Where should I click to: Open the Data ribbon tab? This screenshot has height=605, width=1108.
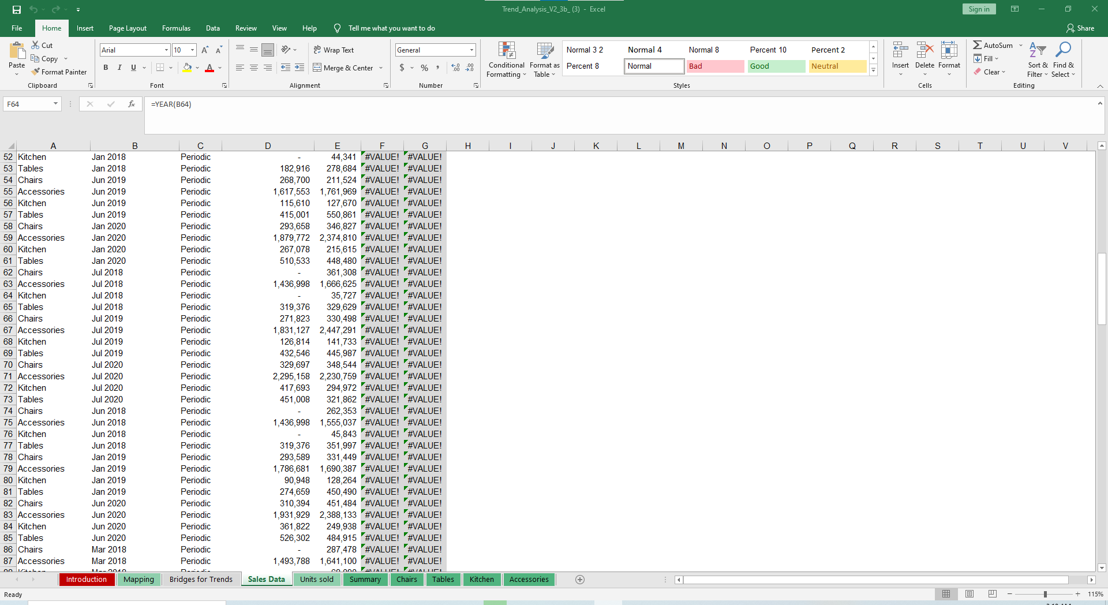213,28
